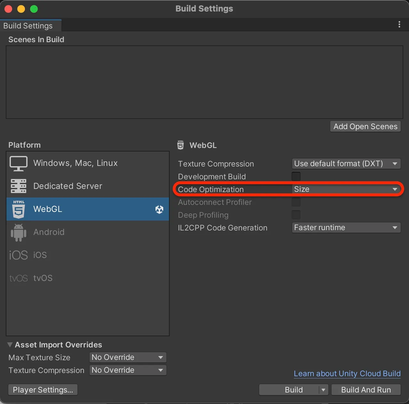The image size is (409, 404).
Task: Open the Max Texture Size override dropdown
Action: coord(128,357)
